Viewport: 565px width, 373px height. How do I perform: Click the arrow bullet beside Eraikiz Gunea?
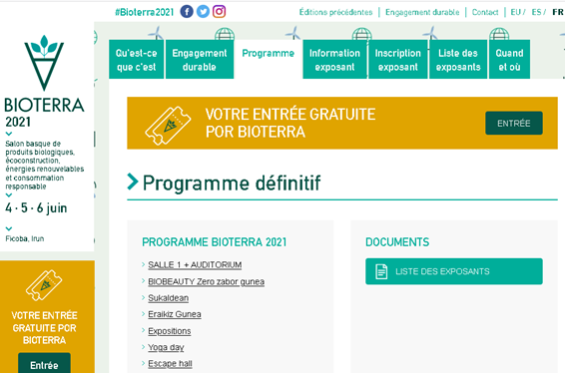[x=144, y=313]
